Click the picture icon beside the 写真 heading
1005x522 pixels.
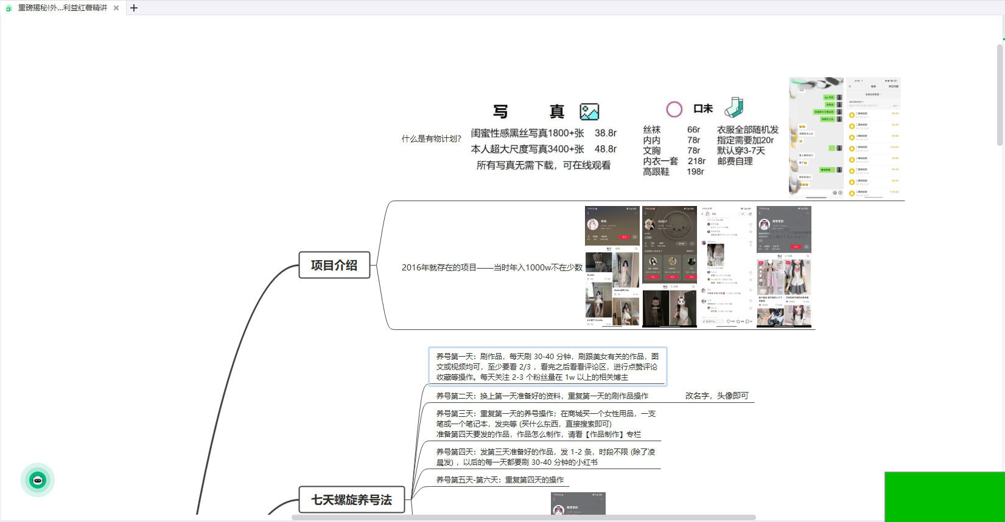pyautogui.click(x=589, y=111)
